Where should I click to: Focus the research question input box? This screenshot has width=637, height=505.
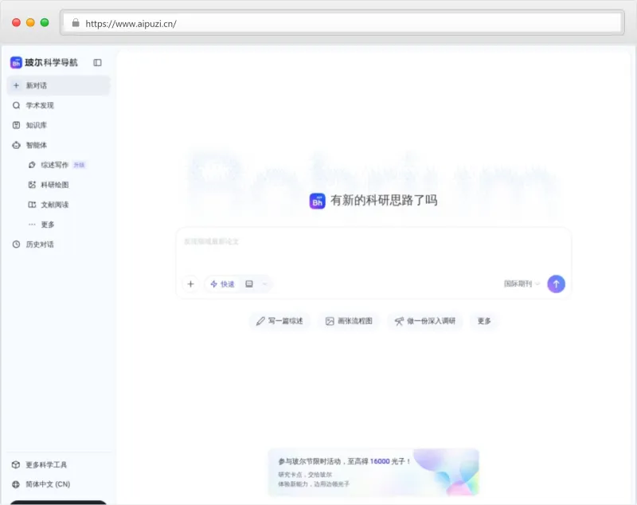tap(373, 250)
